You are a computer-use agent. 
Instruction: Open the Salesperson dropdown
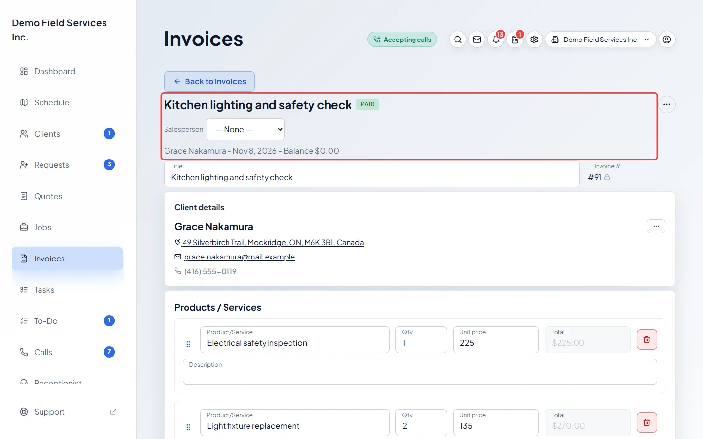(x=246, y=129)
